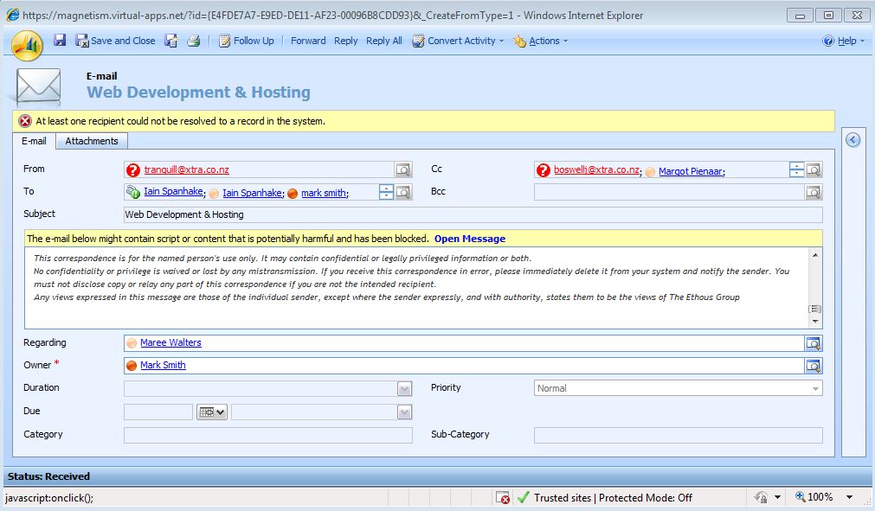Open the Help menu

(x=843, y=41)
